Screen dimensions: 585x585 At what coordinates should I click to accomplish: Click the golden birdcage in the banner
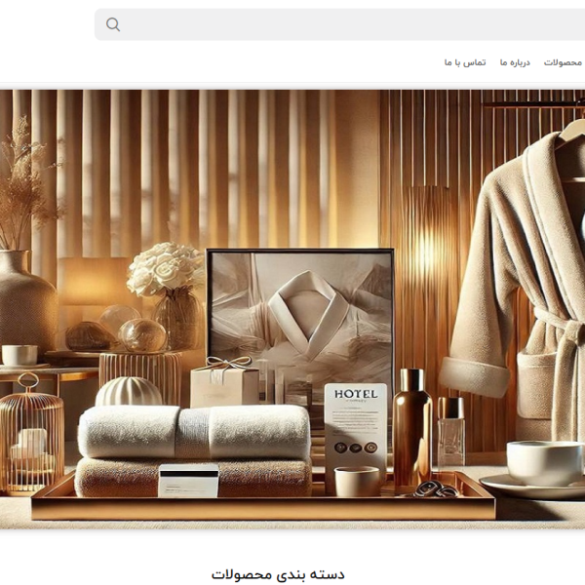[x=30, y=439]
